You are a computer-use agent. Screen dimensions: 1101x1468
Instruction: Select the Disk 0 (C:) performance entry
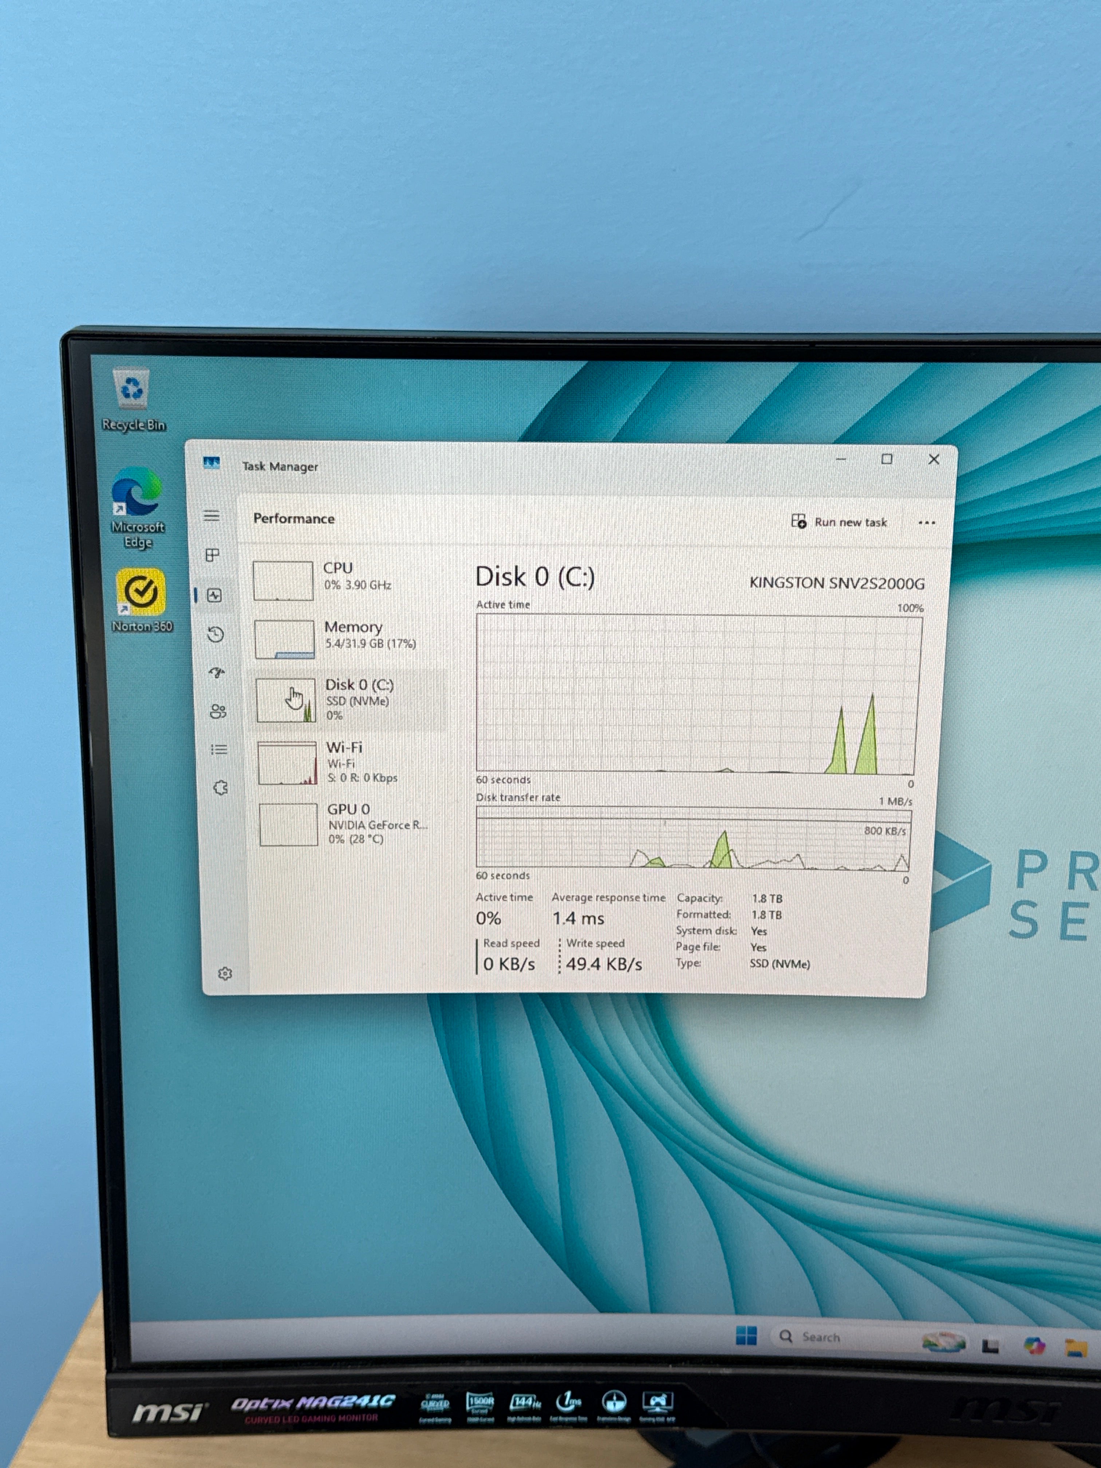point(349,700)
